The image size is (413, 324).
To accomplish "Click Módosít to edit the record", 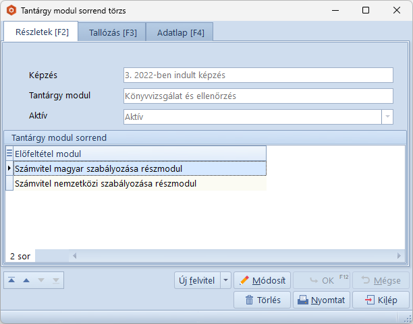I will 262,280.
